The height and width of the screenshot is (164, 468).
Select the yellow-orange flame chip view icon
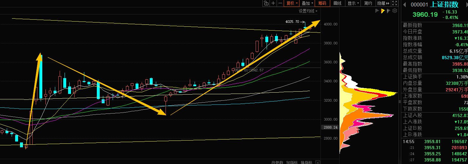coord(383,11)
